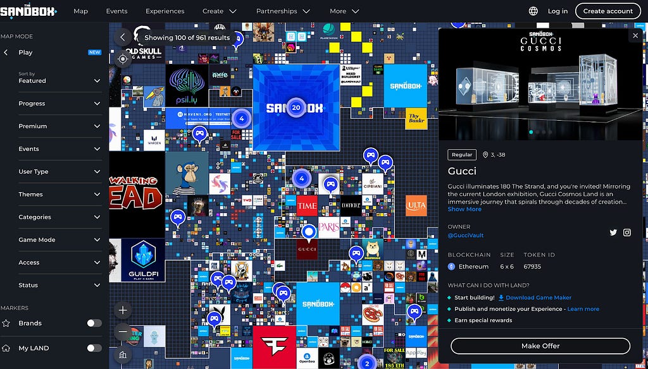648x369 pixels.
Task: Click the Make Offer button
Action: pyautogui.click(x=540, y=346)
